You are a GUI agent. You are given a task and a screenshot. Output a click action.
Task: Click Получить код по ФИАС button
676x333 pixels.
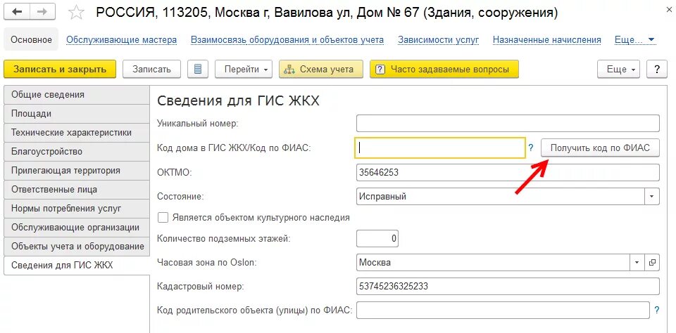599,148
